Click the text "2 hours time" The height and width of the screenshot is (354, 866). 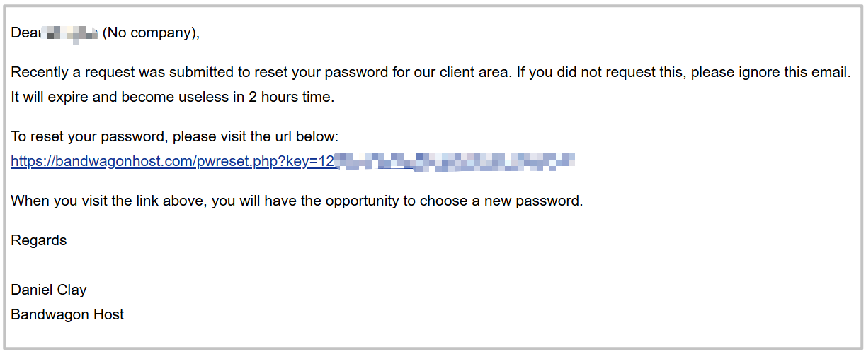pyautogui.click(x=290, y=97)
